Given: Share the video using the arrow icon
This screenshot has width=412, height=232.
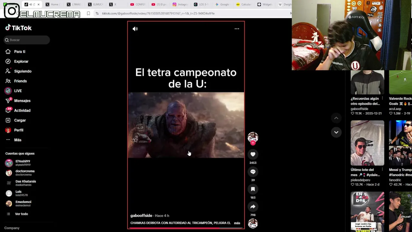Looking at the screenshot, I should 253,207.
